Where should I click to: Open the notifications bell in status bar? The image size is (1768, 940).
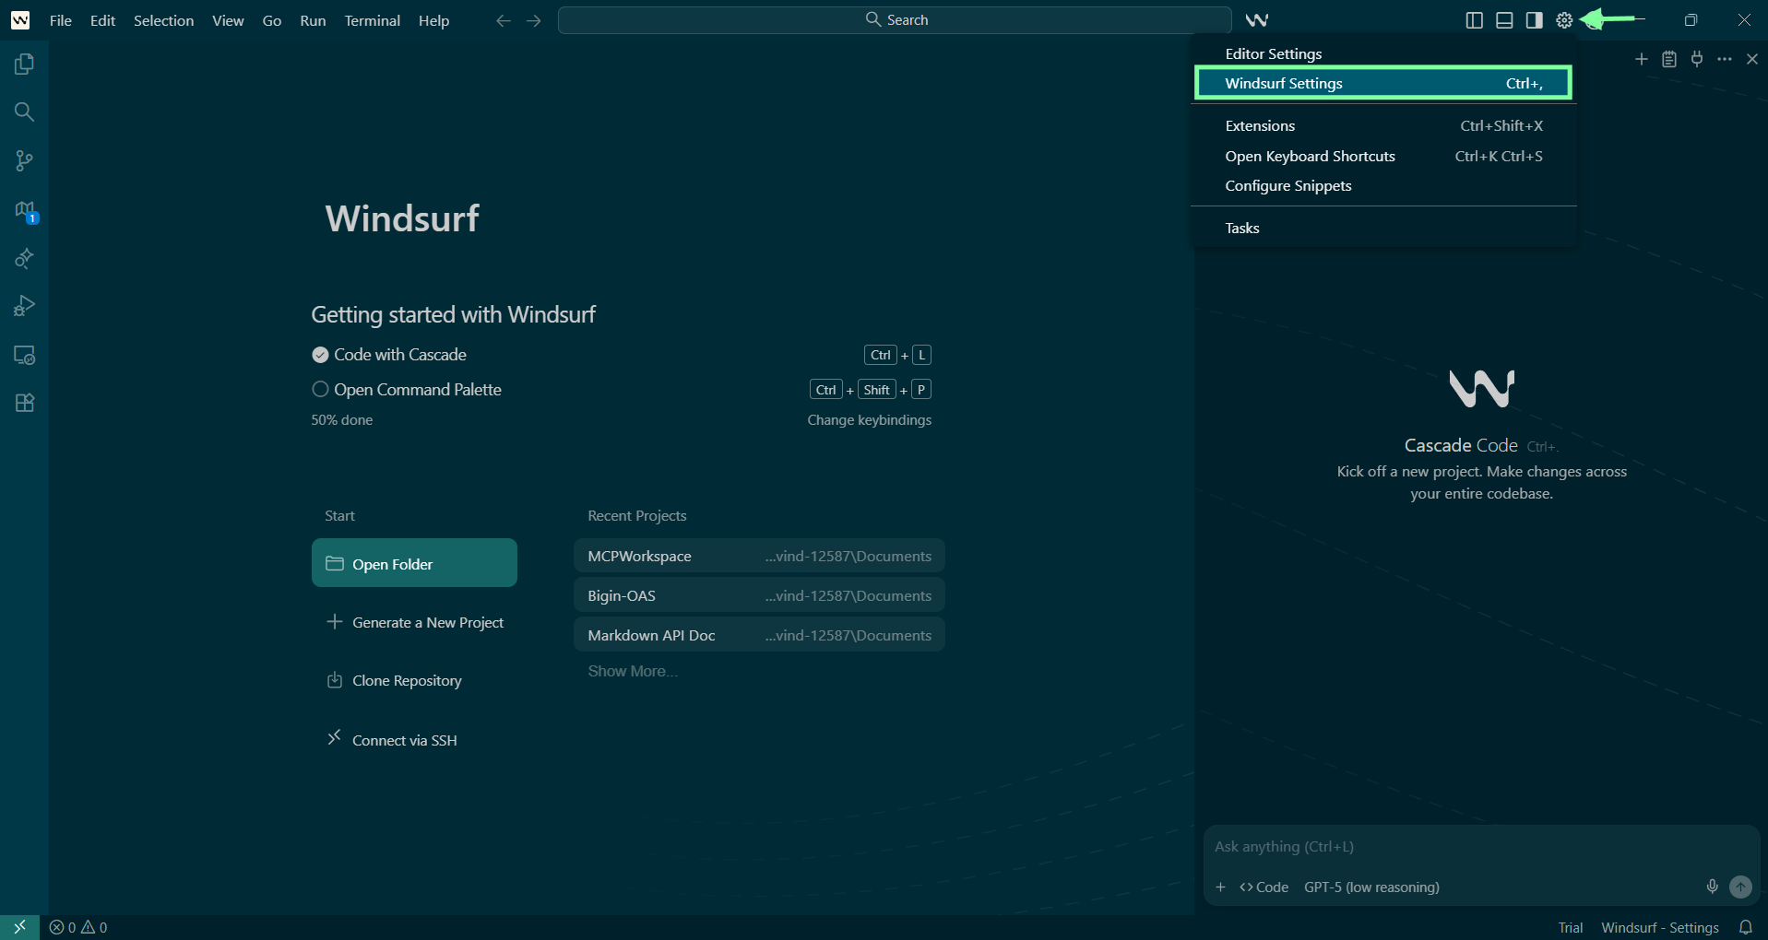(1746, 927)
